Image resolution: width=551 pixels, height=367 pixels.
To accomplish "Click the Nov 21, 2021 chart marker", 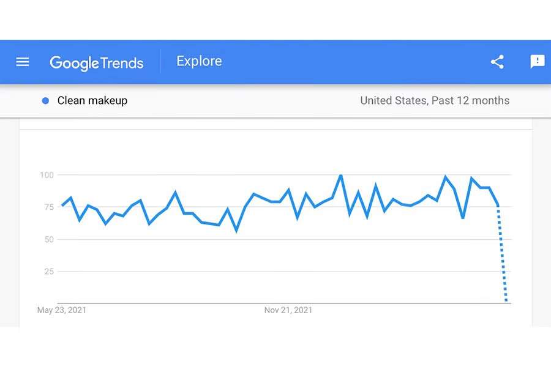I will (x=288, y=310).
